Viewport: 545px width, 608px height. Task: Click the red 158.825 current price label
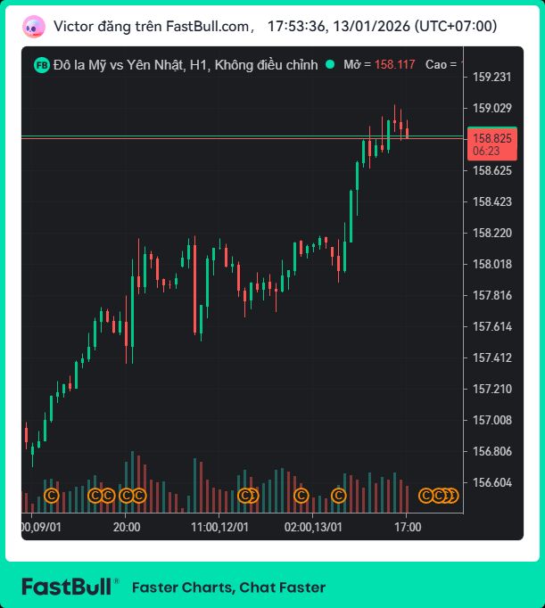[x=491, y=139]
